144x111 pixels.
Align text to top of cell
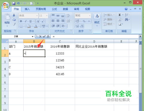pos(53,16)
